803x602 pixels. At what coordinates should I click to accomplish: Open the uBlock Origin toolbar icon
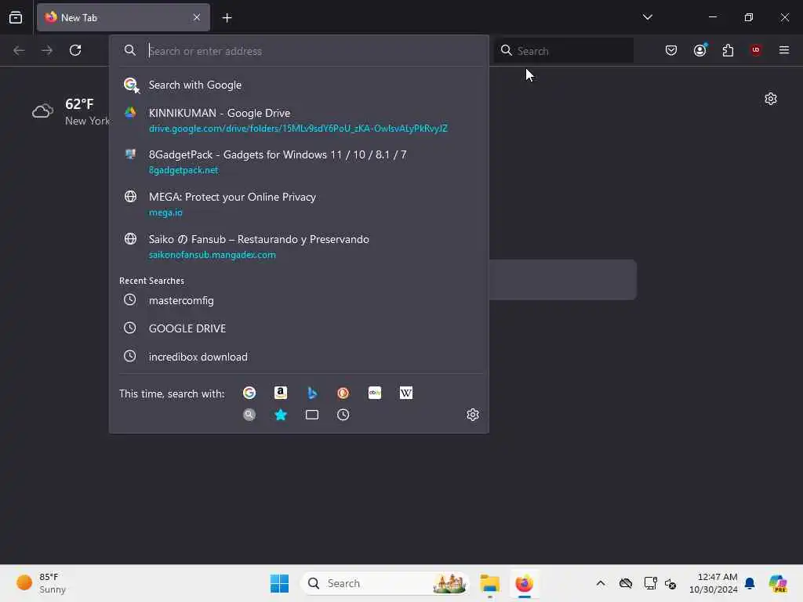756,50
